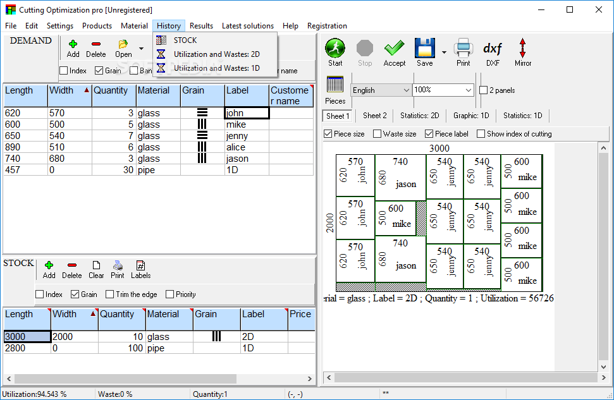The width and height of the screenshot is (614, 400).
Task: Click the results vertical scrollbar down arrow
Action: coord(603,367)
